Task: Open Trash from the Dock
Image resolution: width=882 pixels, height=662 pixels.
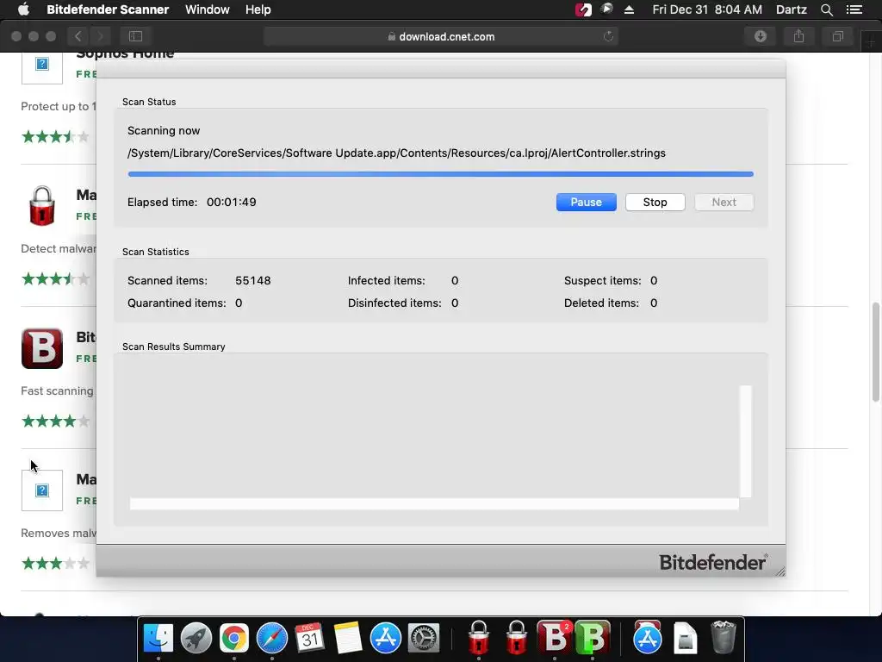Action: [x=724, y=637]
